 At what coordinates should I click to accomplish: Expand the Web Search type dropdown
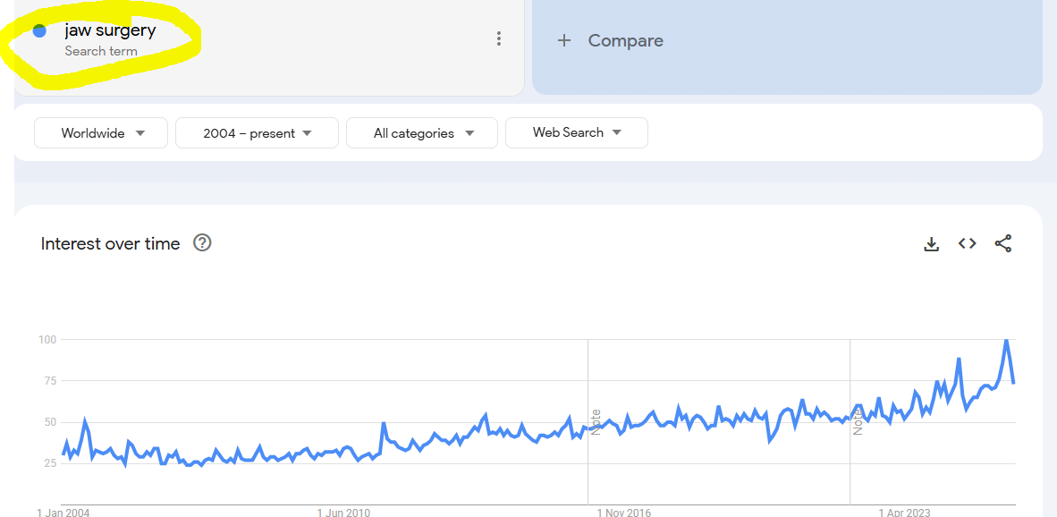click(x=577, y=132)
